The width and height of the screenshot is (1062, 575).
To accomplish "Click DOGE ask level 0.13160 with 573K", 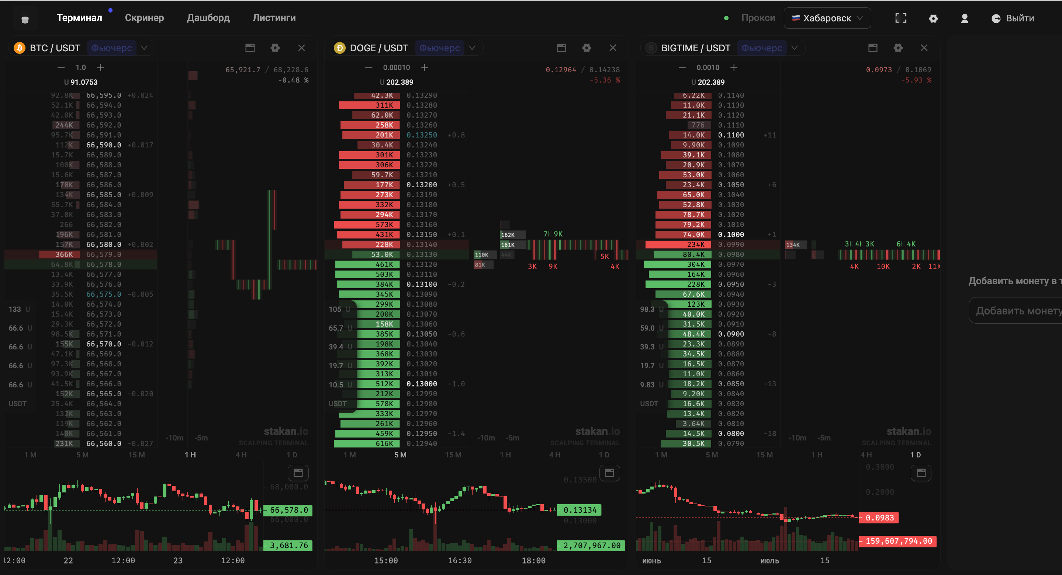I will [397, 224].
